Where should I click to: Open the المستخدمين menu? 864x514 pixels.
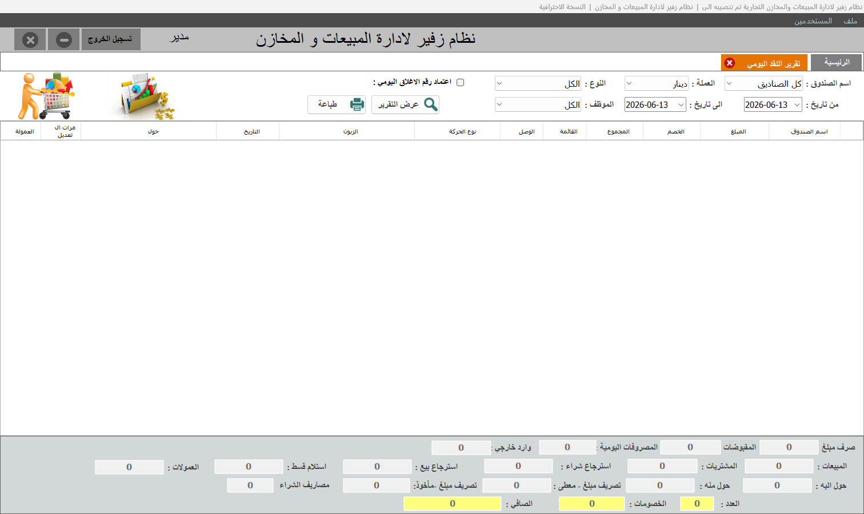(813, 21)
